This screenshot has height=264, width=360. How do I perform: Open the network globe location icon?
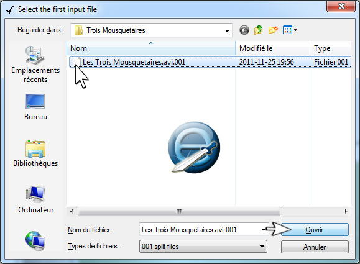point(35,240)
